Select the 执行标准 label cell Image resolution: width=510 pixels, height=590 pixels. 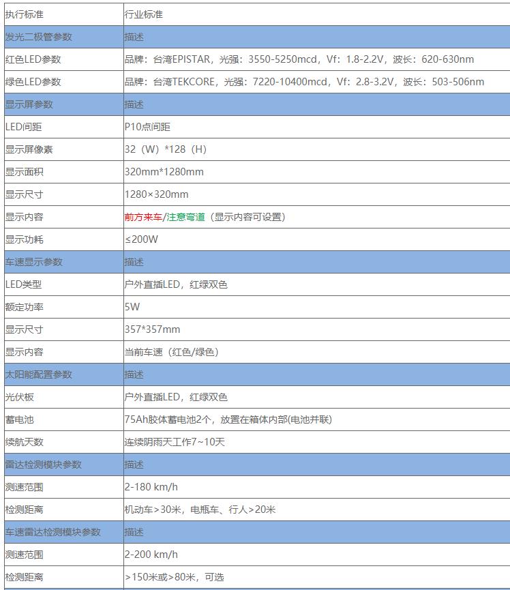pyautogui.click(x=24, y=14)
